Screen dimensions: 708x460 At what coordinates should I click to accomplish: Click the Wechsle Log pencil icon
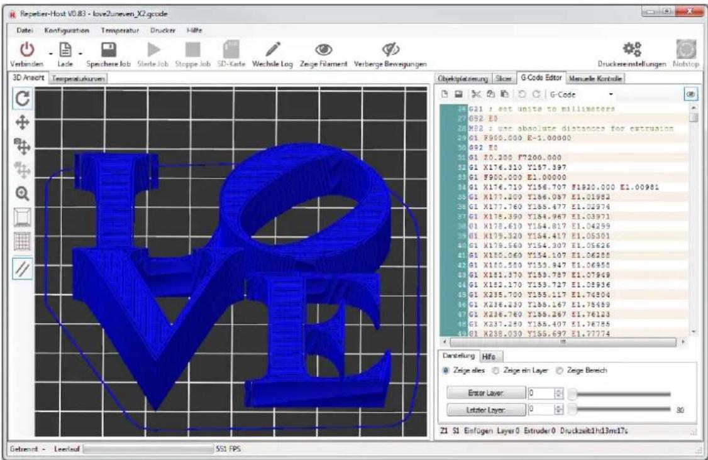coord(272,49)
